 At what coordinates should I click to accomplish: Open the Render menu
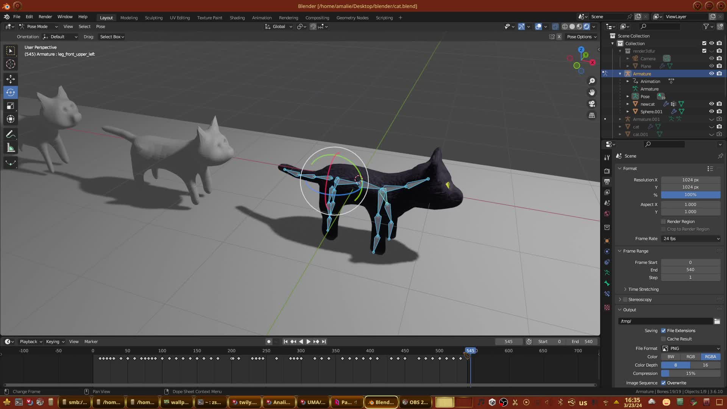click(45, 17)
